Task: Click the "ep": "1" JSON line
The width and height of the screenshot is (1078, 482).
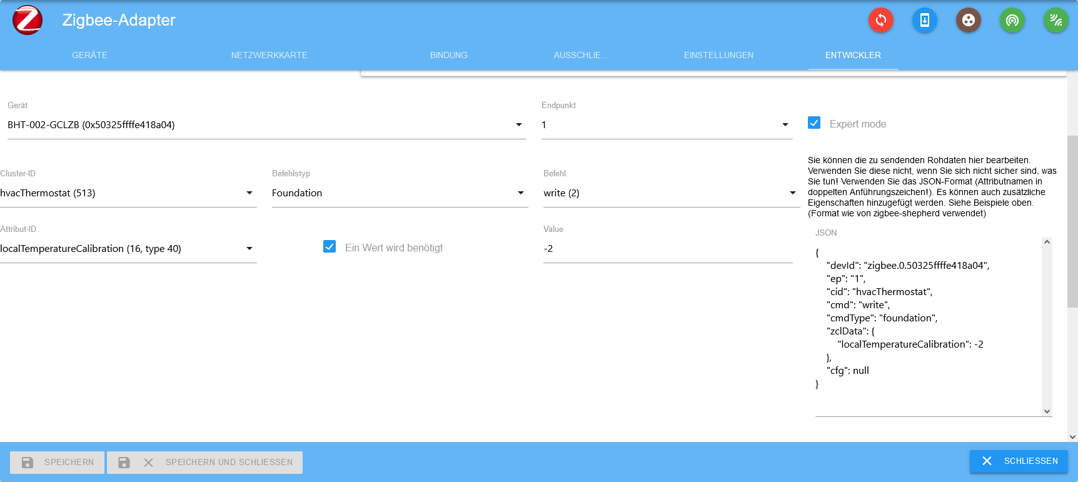Action: [x=846, y=279]
